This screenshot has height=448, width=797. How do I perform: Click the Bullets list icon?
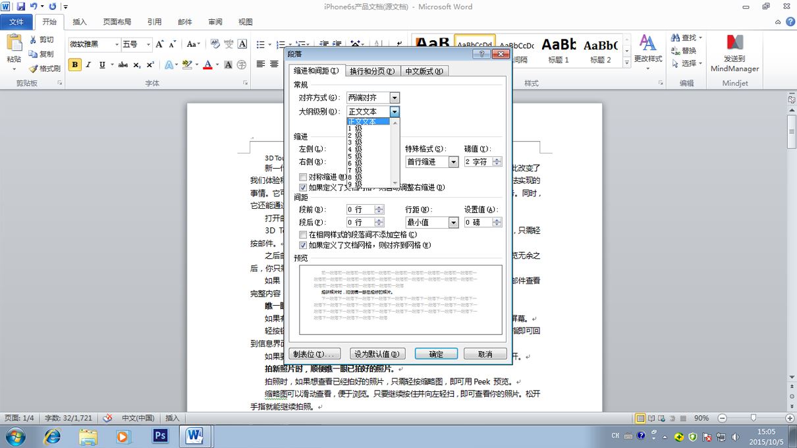pos(260,44)
